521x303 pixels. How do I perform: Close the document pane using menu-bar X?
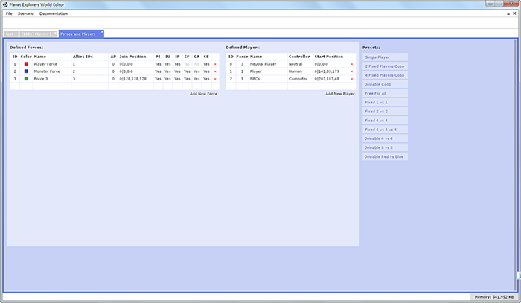(x=514, y=13)
